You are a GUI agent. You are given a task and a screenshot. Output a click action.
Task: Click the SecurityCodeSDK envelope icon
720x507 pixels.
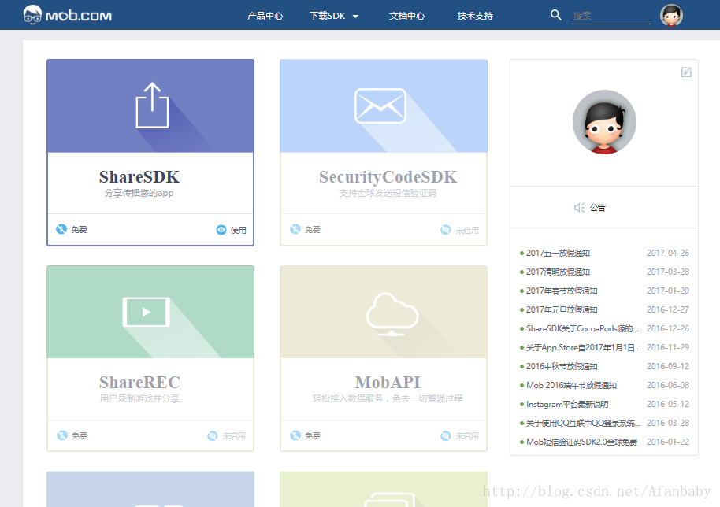pos(380,106)
